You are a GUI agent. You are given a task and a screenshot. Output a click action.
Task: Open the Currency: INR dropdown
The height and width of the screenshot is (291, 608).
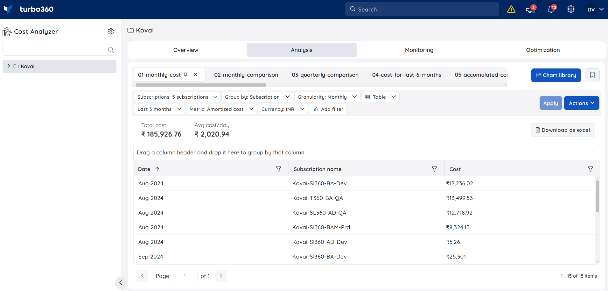(283, 109)
